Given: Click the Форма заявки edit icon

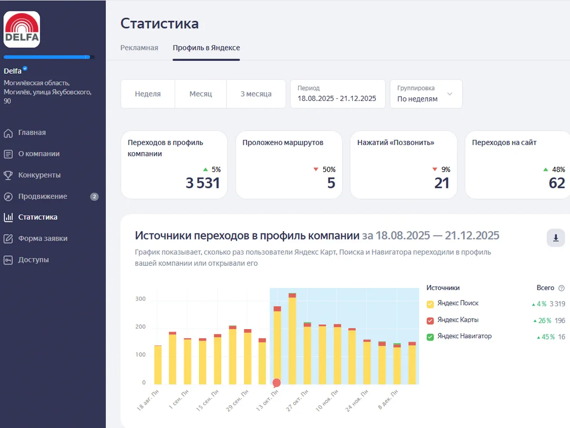Looking at the screenshot, I should click(8, 239).
